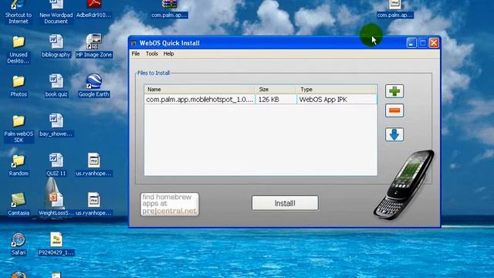Open the Help menu

[x=168, y=53]
